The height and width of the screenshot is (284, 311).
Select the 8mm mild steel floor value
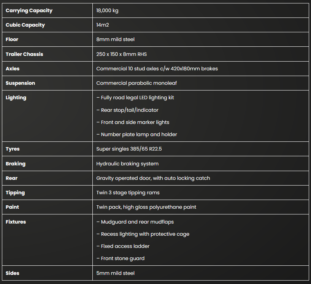(x=115, y=40)
